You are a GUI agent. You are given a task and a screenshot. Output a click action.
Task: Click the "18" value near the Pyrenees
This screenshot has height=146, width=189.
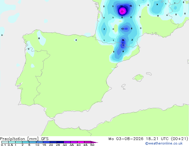point(123,40)
